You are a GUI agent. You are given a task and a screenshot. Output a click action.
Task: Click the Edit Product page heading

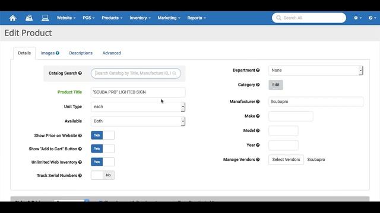click(x=28, y=33)
